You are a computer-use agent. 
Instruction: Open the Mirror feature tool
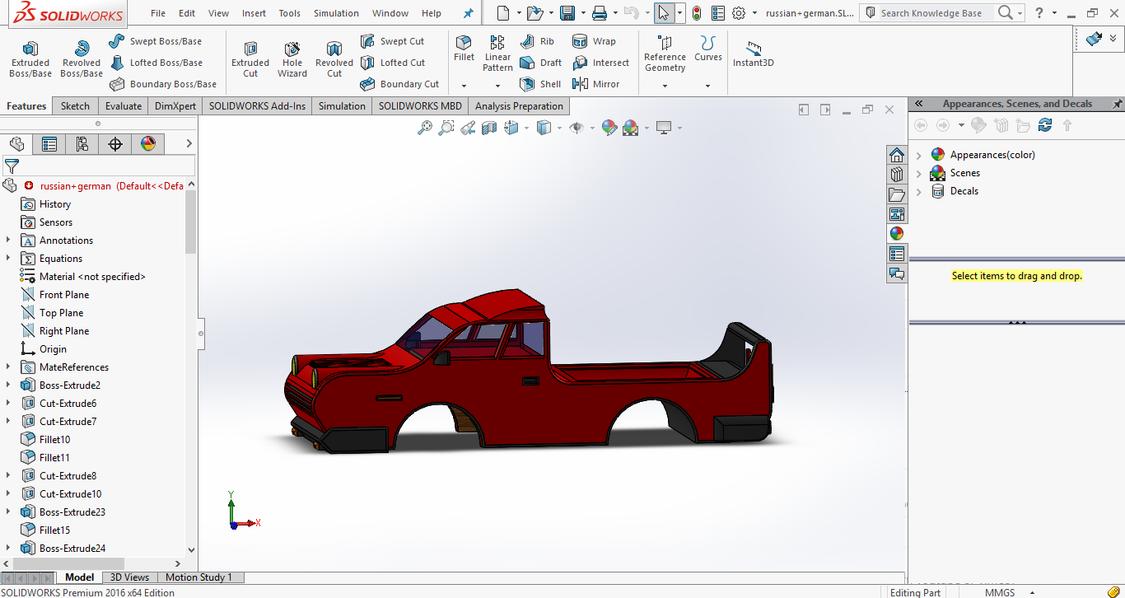[595, 84]
